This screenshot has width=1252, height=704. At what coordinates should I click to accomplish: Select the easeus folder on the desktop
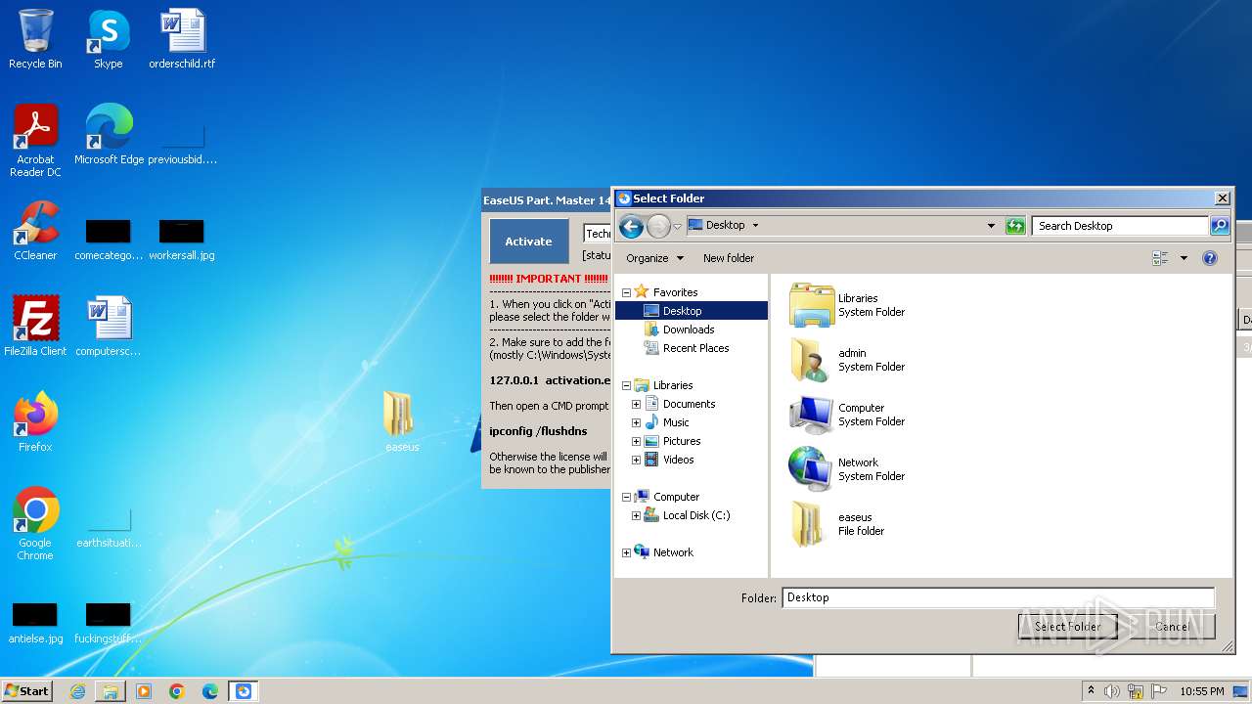(x=401, y=421)
